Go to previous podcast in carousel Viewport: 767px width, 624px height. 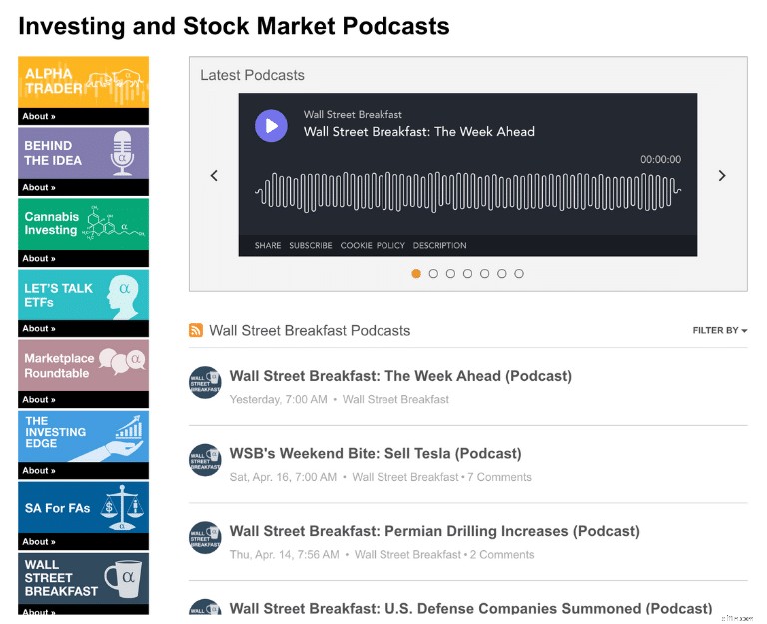[x=214, y=175]
